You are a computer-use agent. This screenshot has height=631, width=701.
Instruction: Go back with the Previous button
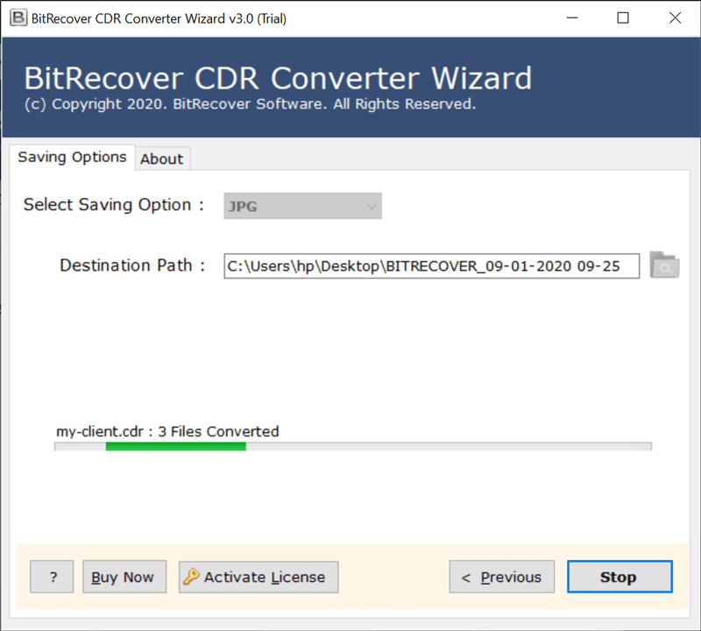[501, 577]
